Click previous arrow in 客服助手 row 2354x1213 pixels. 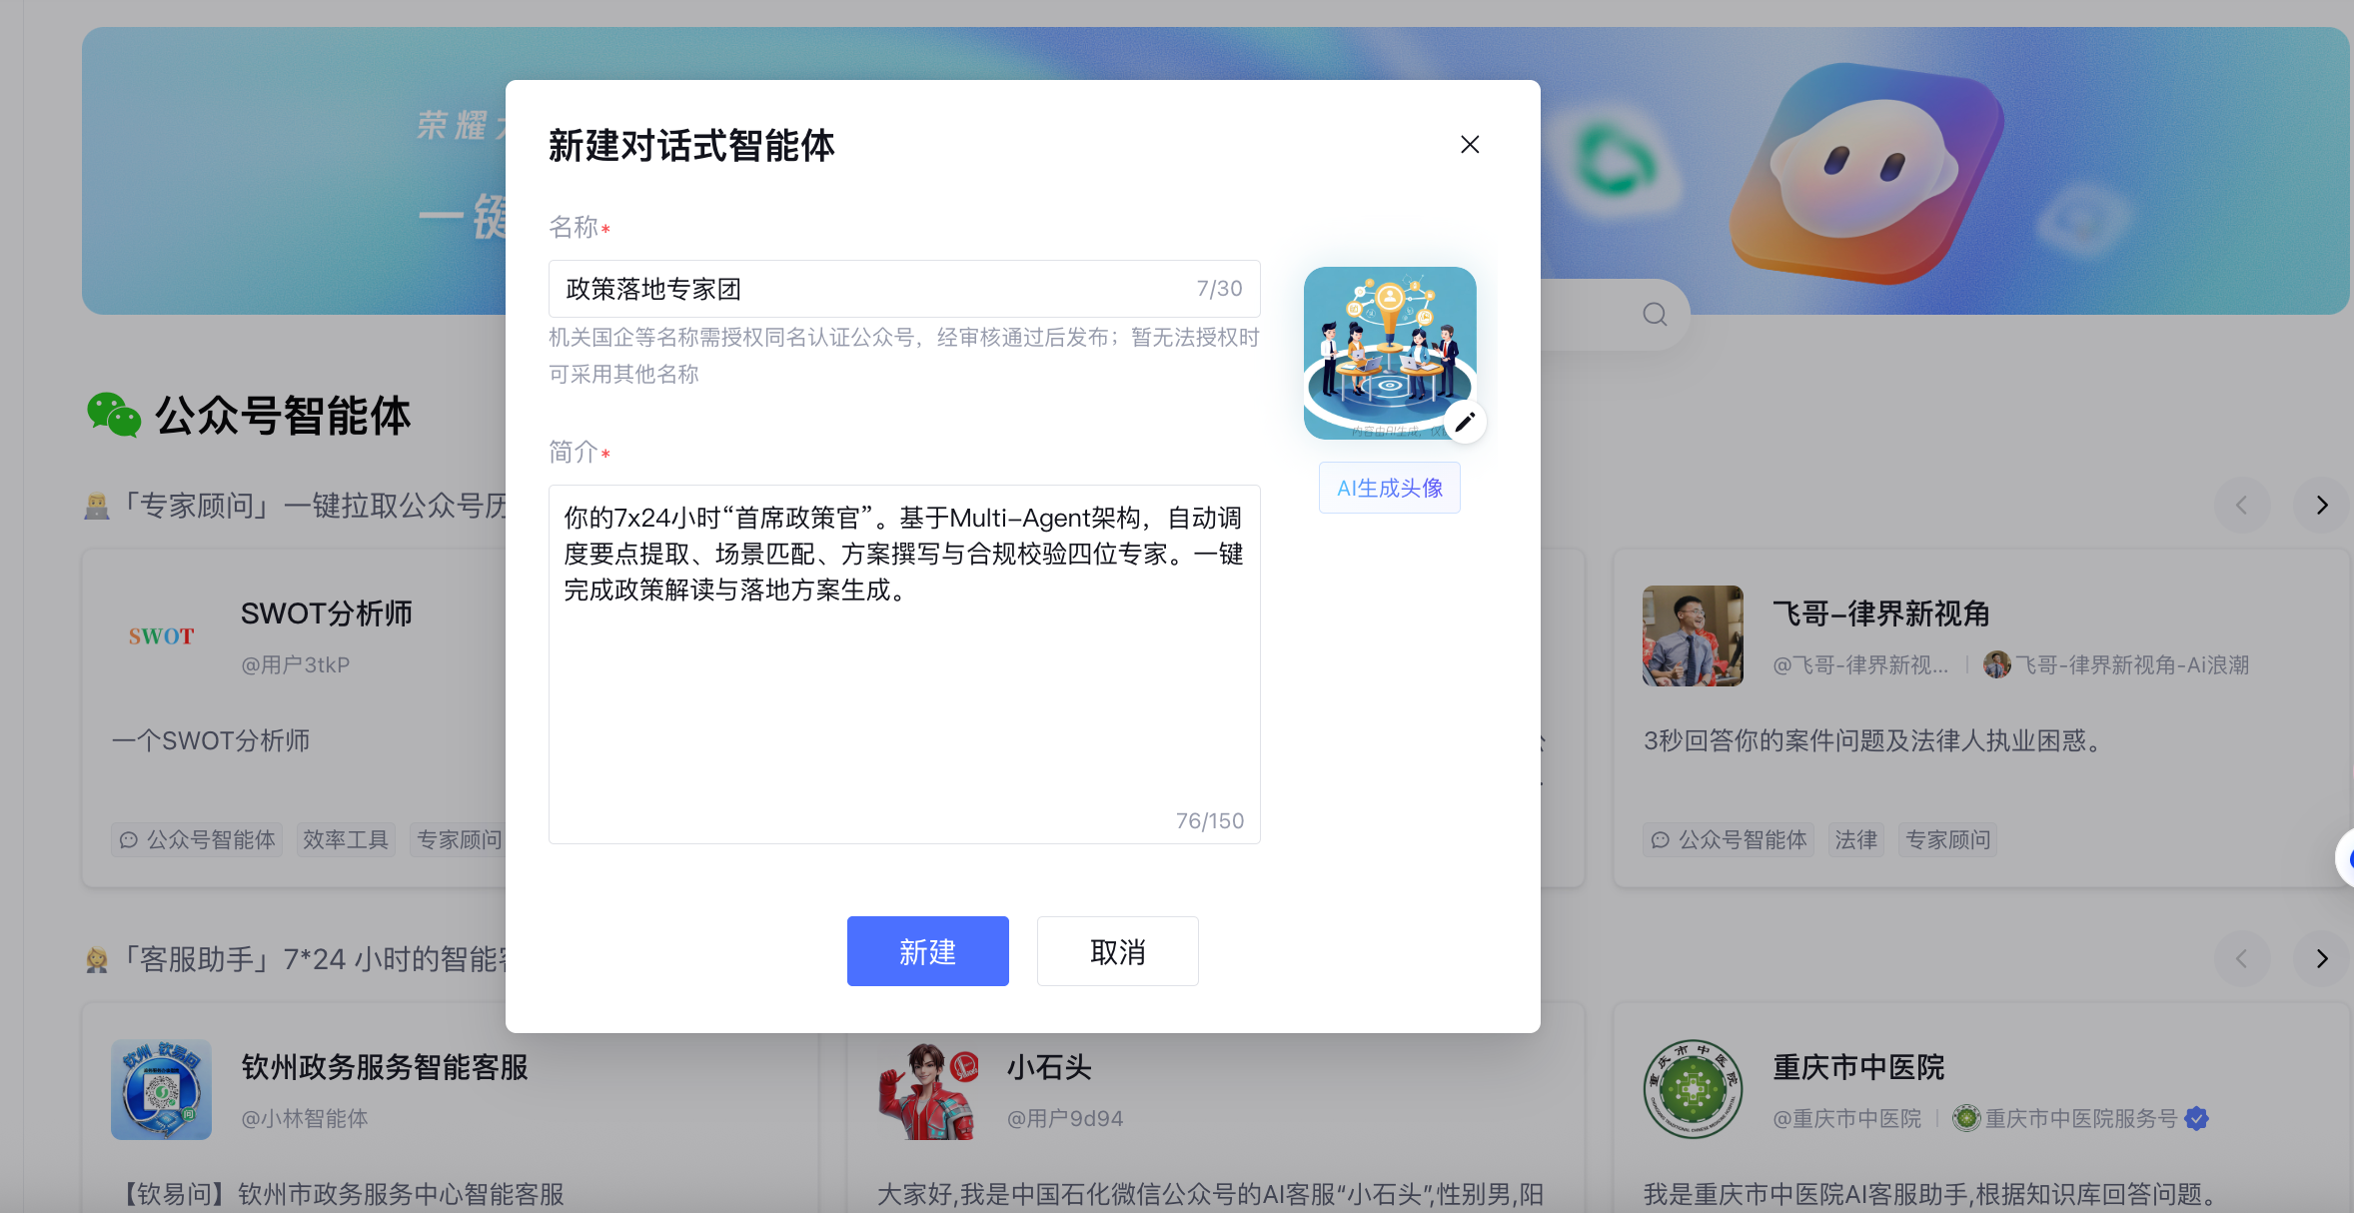coord(2241,959)
